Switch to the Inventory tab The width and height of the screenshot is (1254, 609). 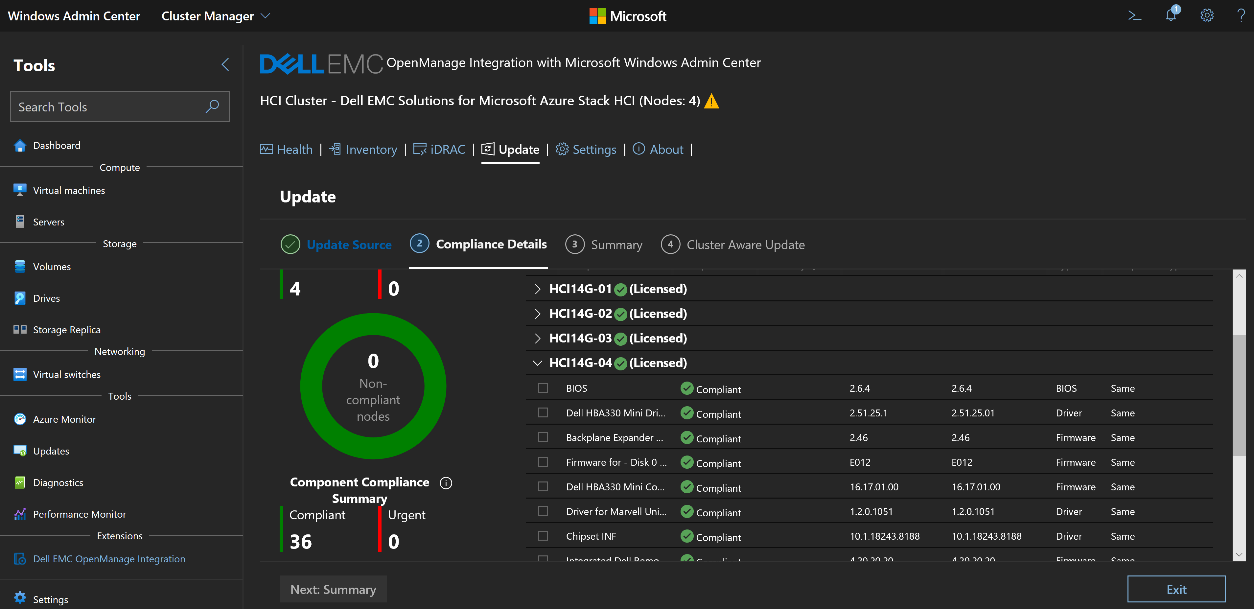363,150
